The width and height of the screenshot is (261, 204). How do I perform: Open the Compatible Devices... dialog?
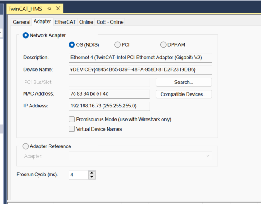point(183,94)
